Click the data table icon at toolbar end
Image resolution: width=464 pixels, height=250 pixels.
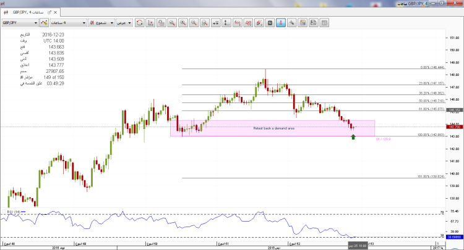[324, 23]
